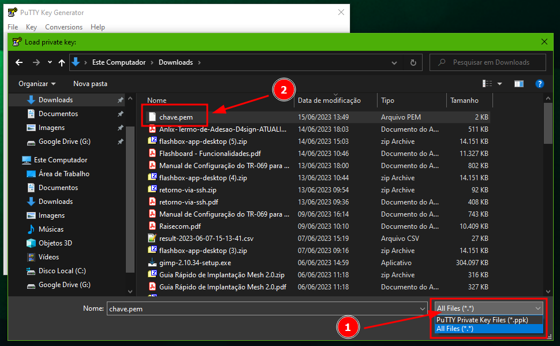Expand the chevron after Downloads breadcrumb
The width and height of the screenshot is (560, 346).
pyautogui.click(x=199, y=62)
